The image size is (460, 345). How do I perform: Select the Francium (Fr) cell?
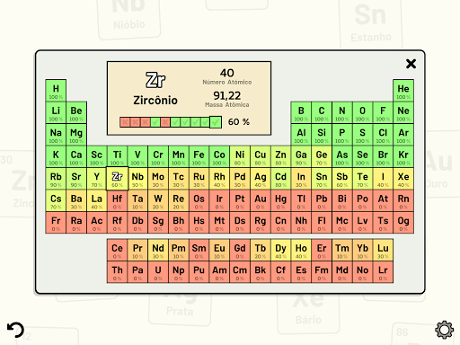56,223
